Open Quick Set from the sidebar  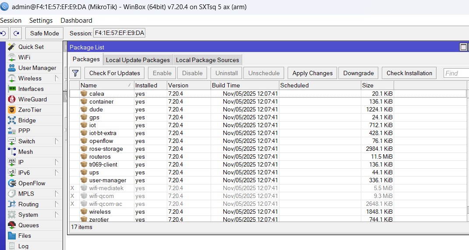click(31, 47)
